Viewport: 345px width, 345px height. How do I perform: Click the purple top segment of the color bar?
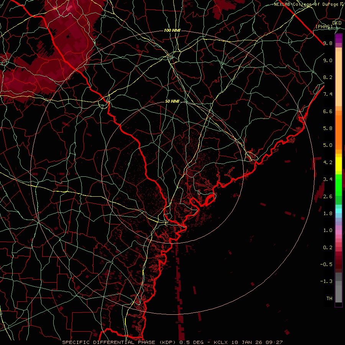(x=338, y=39)
